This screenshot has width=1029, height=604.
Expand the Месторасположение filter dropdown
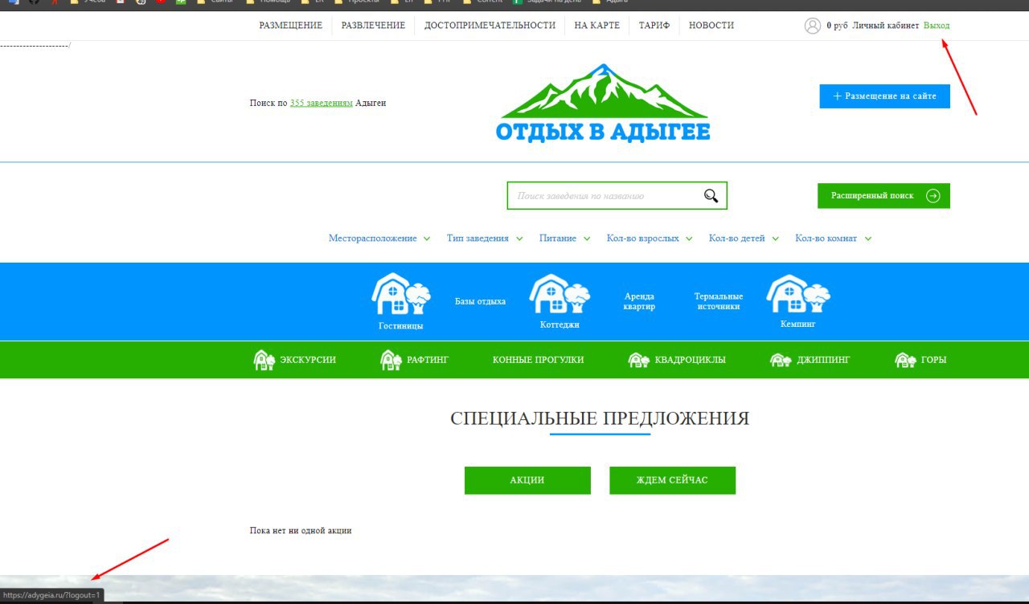coord(379,239)
